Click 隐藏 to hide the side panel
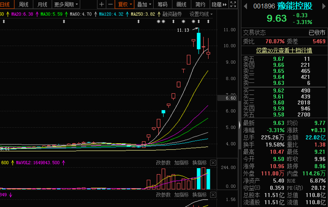 (x=219, y=4)
